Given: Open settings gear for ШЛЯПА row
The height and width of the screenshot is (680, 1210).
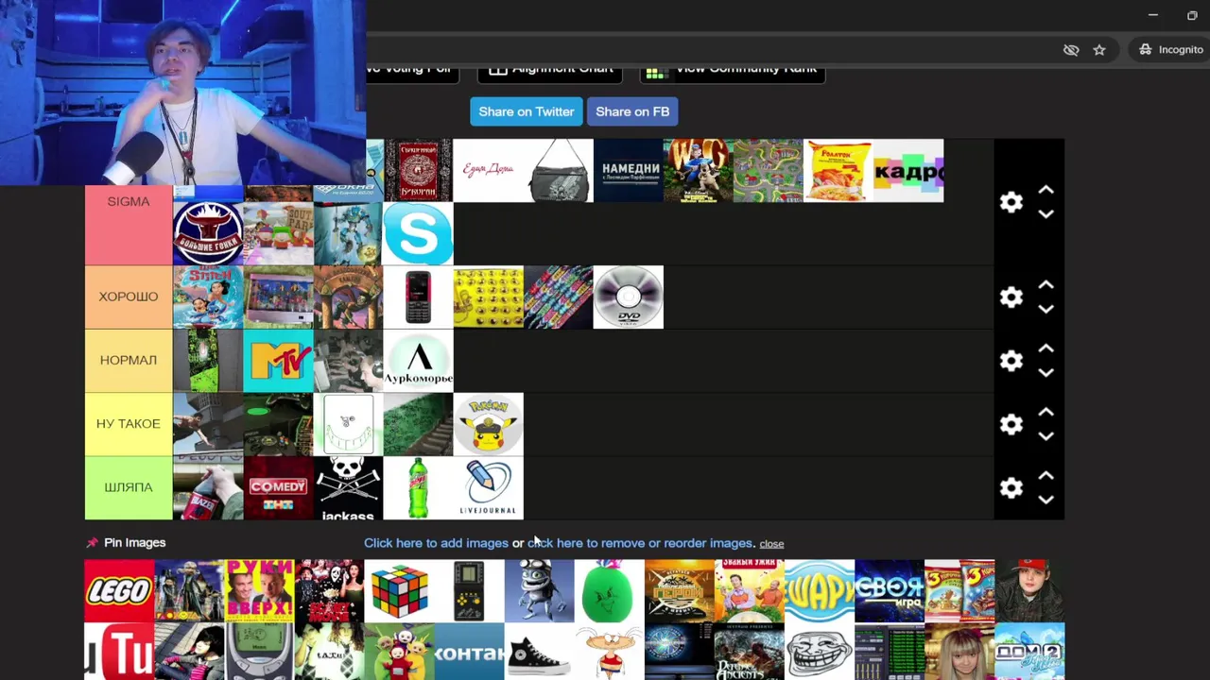Looking at the screenshot, I should pyautogui.click(x=1011, y=487).
